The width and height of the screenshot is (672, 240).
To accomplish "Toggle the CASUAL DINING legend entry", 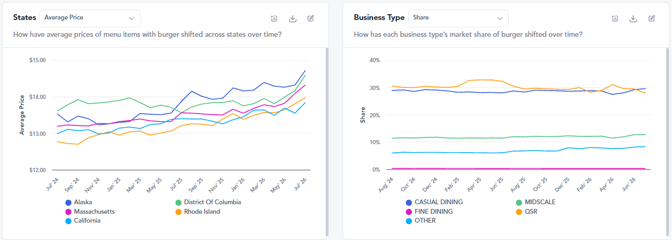I will (435, 202).
